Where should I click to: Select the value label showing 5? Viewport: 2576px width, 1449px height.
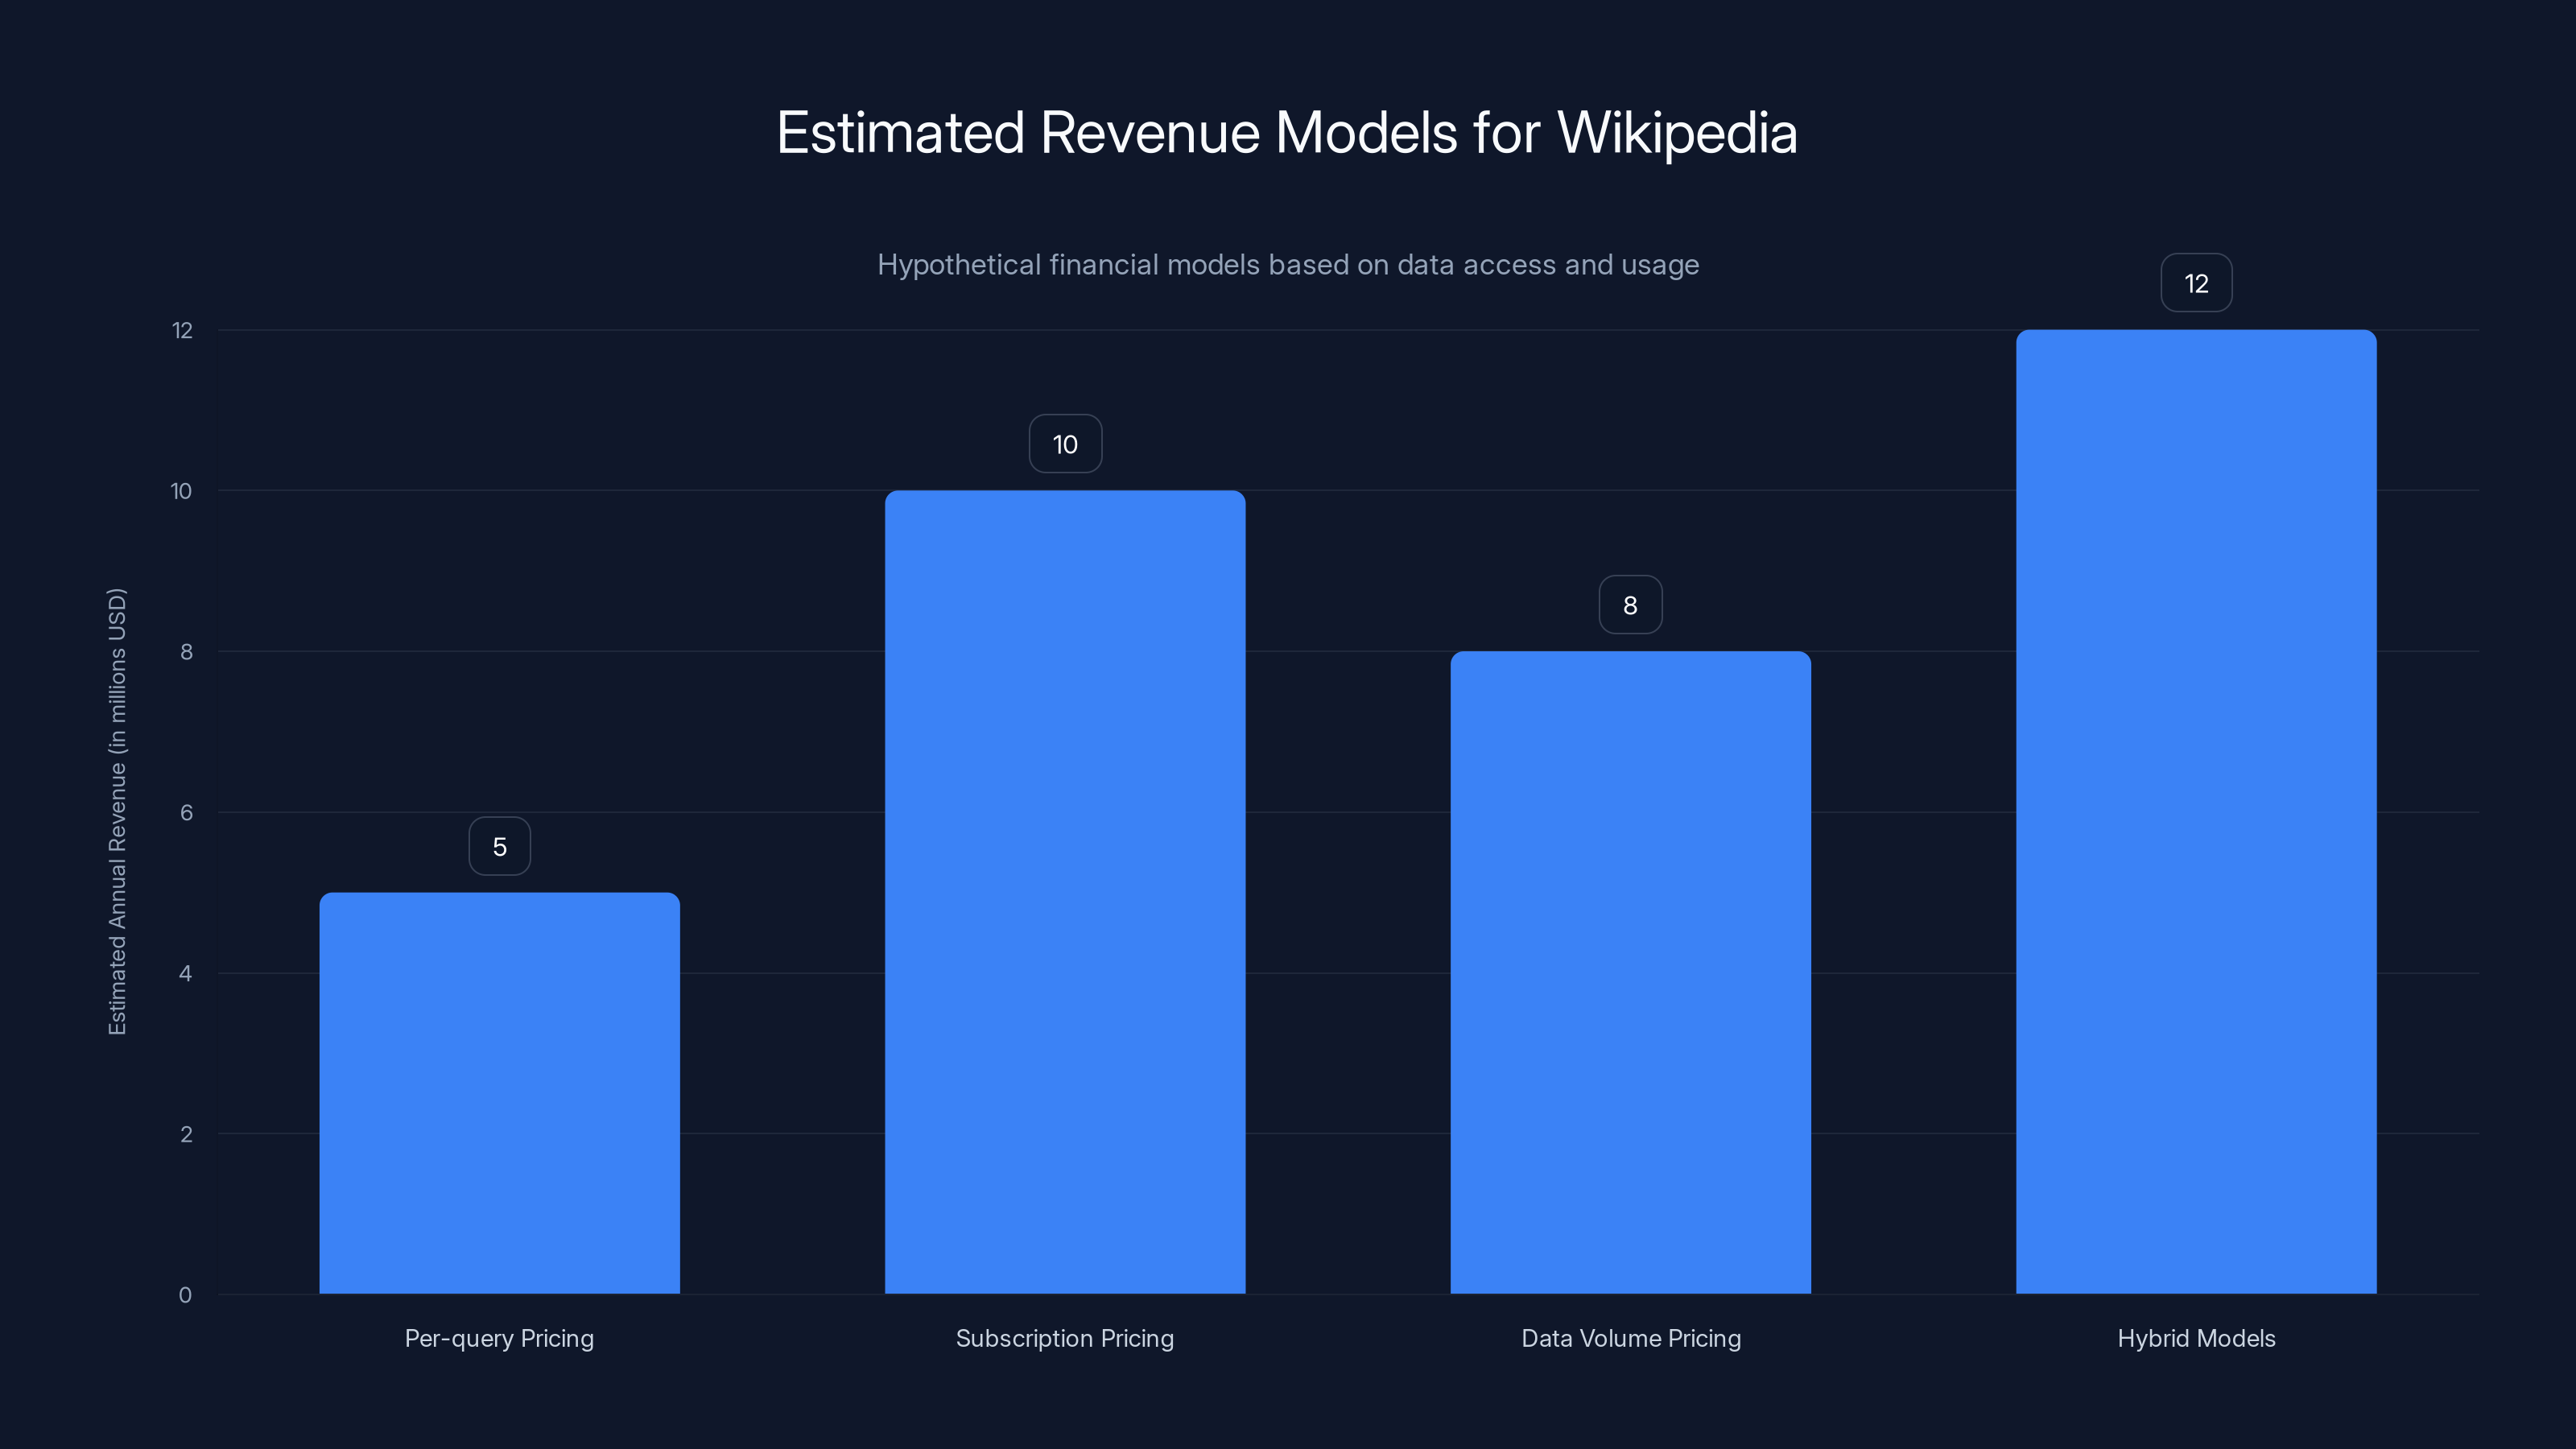click(x=499, y=845)
